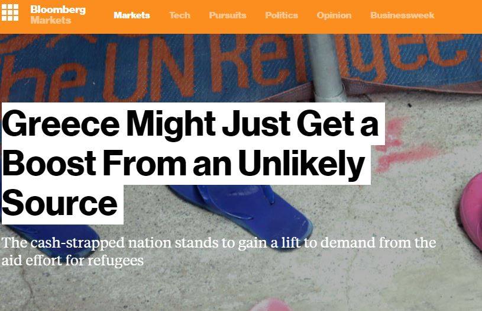This screenshot has height=311, width=482.
Task: Click the gray metal pole in photo
Action: [326, 68]
